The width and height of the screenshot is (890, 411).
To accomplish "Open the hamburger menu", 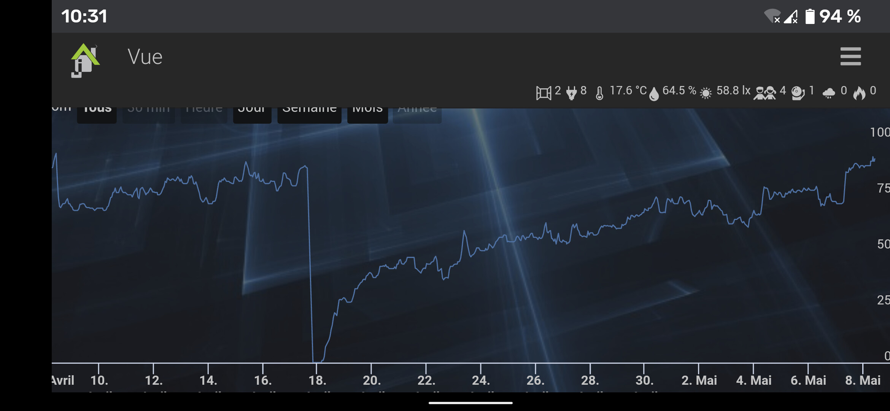I will pos(850,56).
